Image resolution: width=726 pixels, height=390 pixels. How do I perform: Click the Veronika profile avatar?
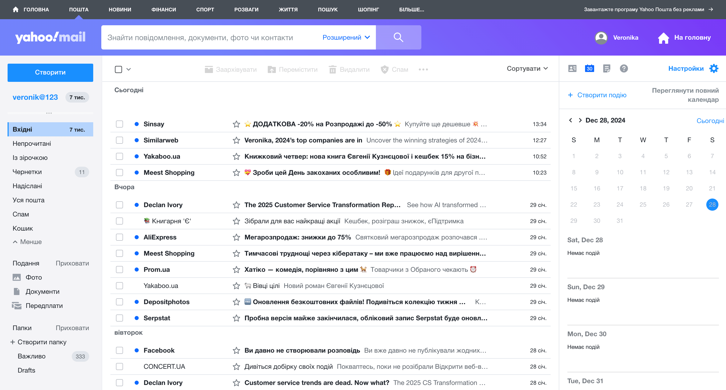coord(601,37)
